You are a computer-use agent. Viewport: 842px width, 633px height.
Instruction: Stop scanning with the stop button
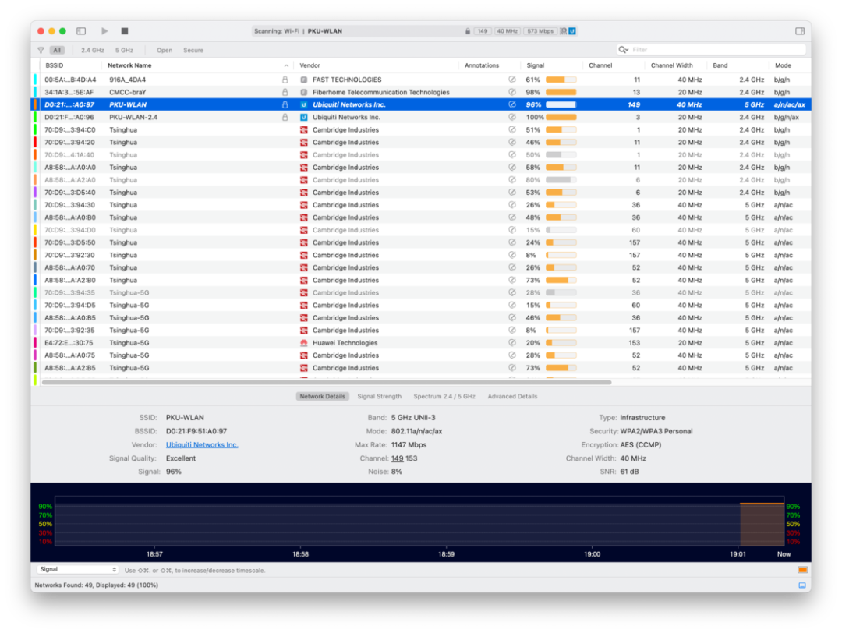(125, 31)
